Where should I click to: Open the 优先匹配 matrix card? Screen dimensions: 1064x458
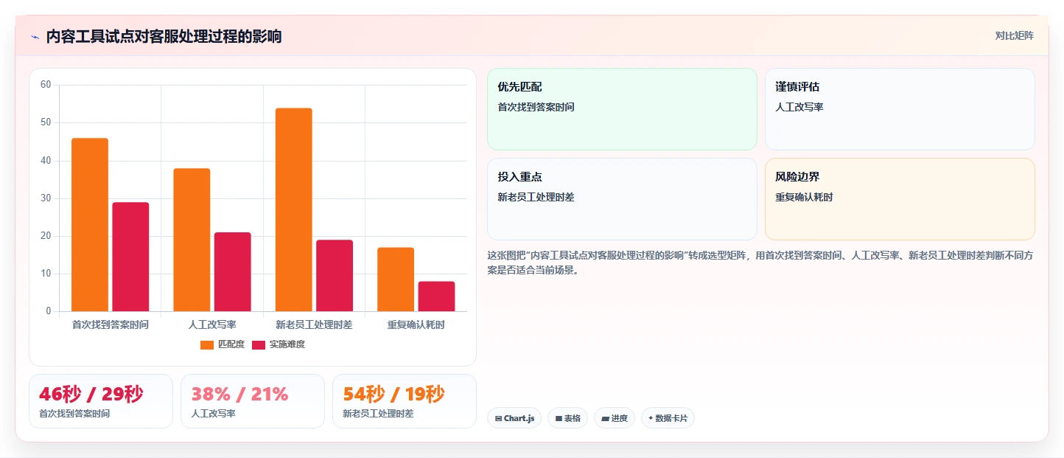click(622, 109)
